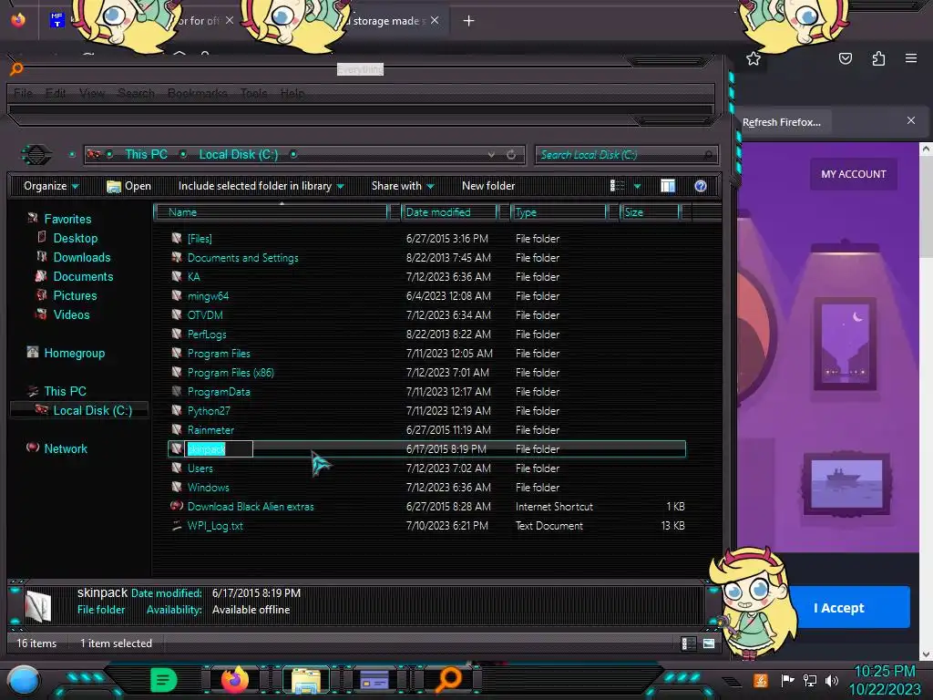This screenshot has width=933, height=700.
Task: Open the Organize dropdown menu
Action: pos(51,186)
